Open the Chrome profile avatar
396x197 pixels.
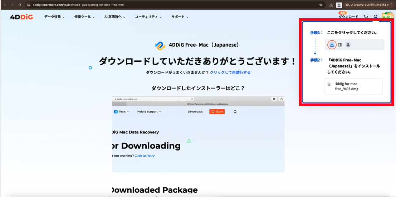pos(339,5)
